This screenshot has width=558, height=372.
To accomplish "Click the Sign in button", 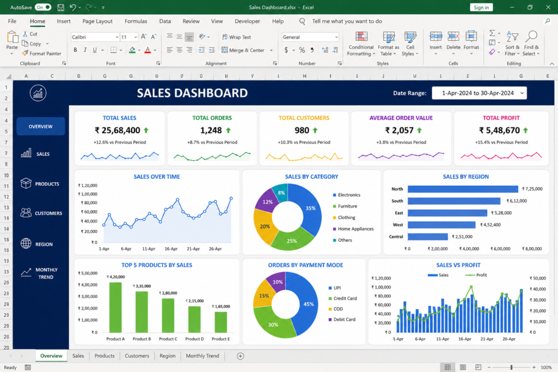I will [x=481, y=7].
